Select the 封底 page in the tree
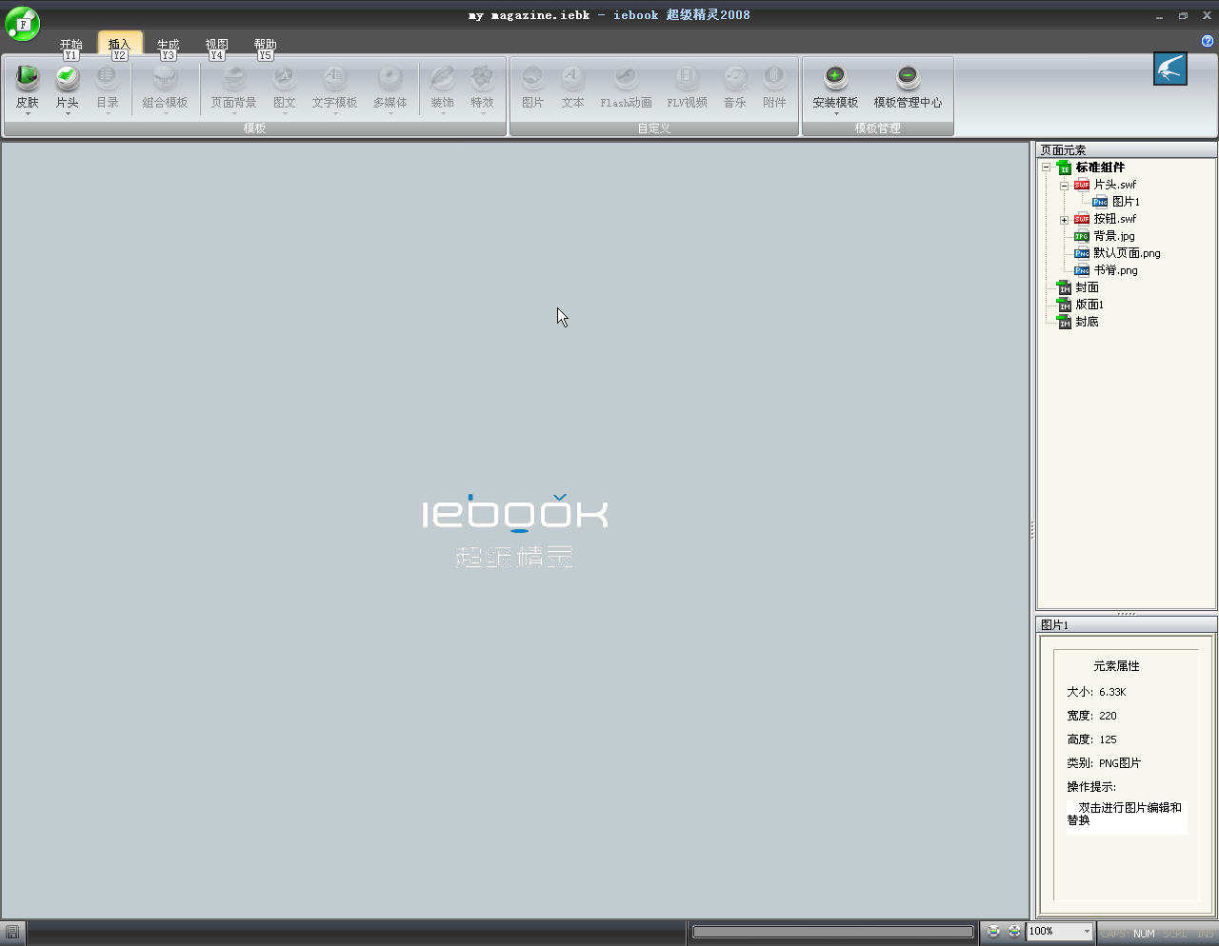The image size is (1219, 946). pos(1087,322)
